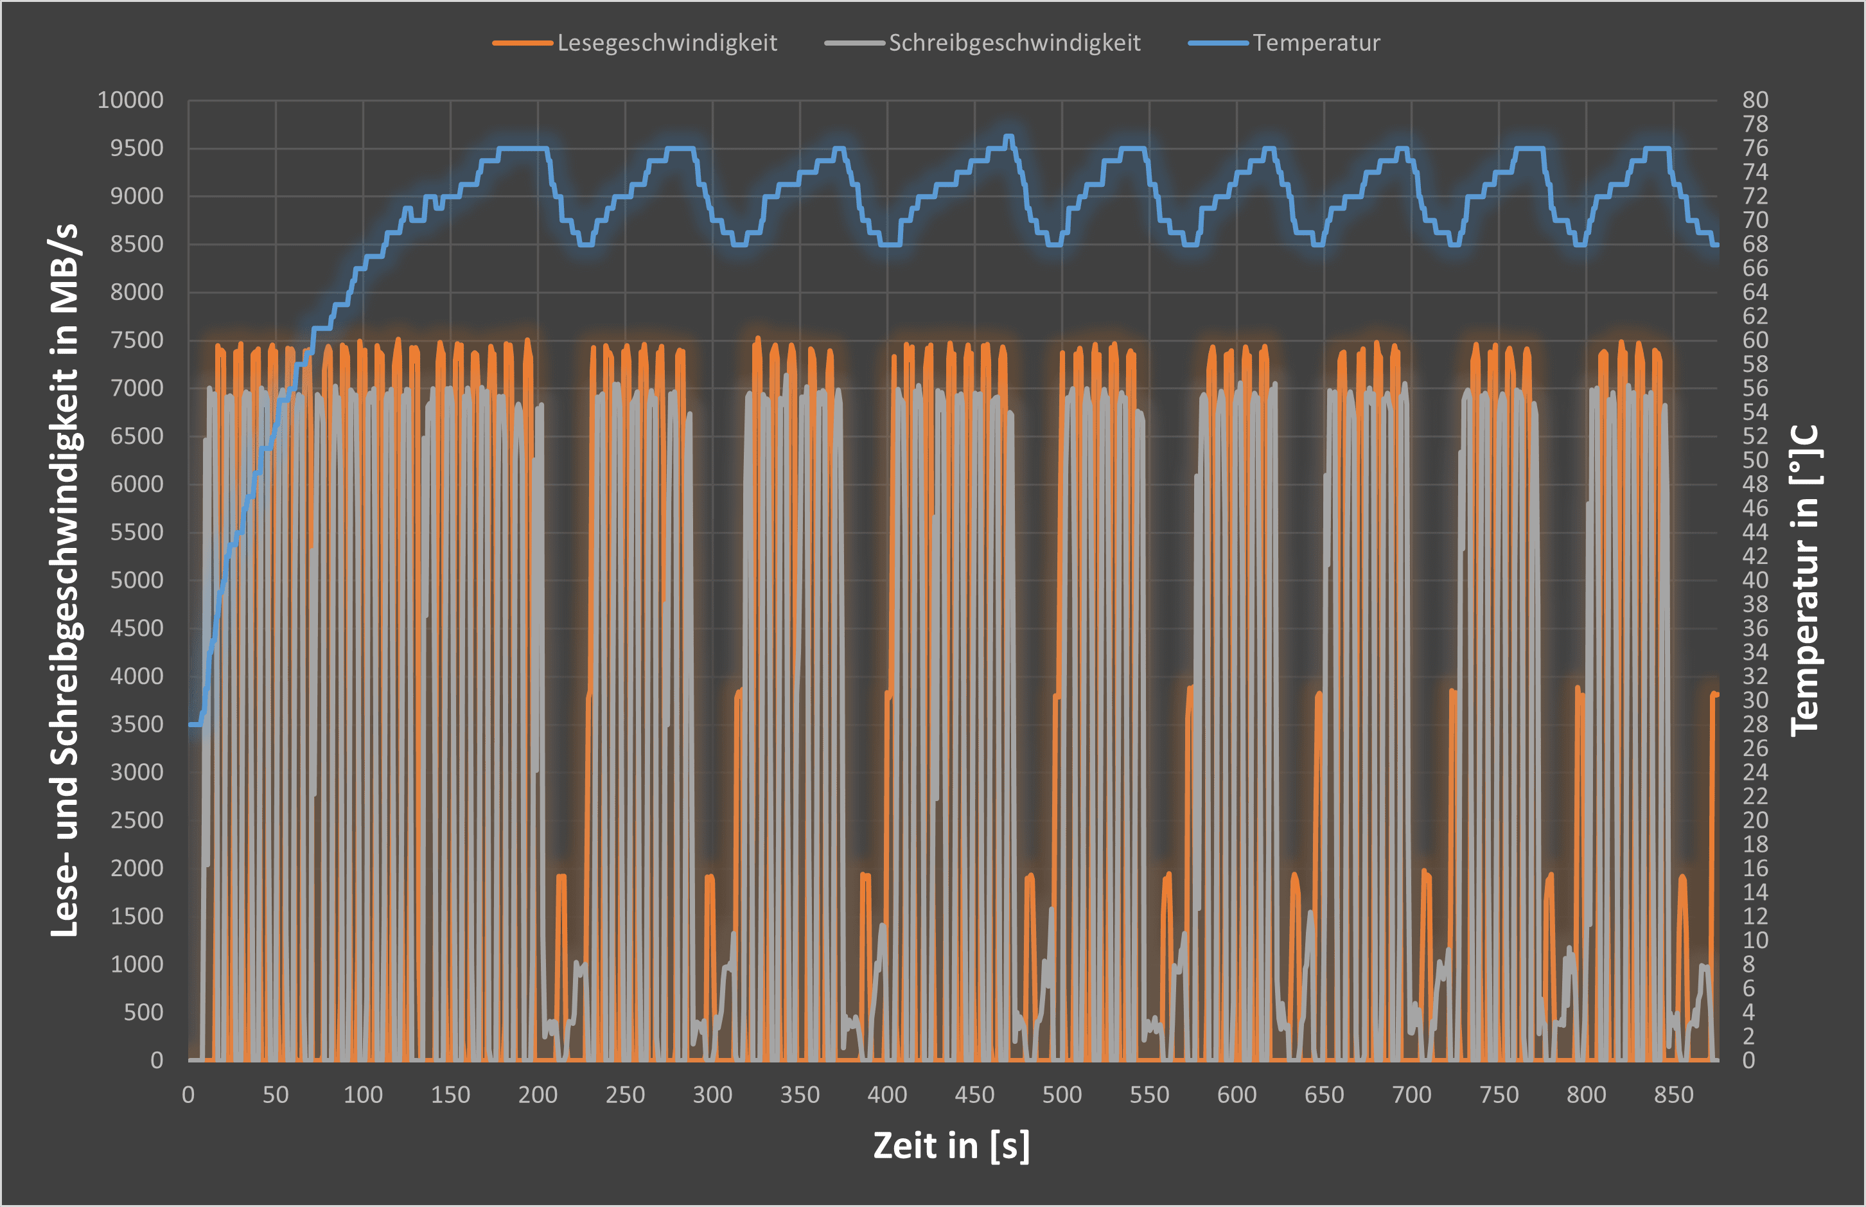Click the left axis value 500
Screen dimensions: 1866x1207
[143, 1012]
